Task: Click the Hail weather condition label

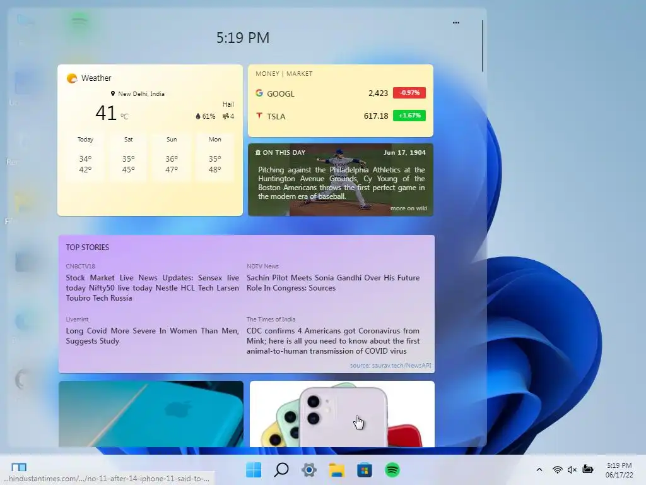Action: pyautogui.click(x=228, y=104)
